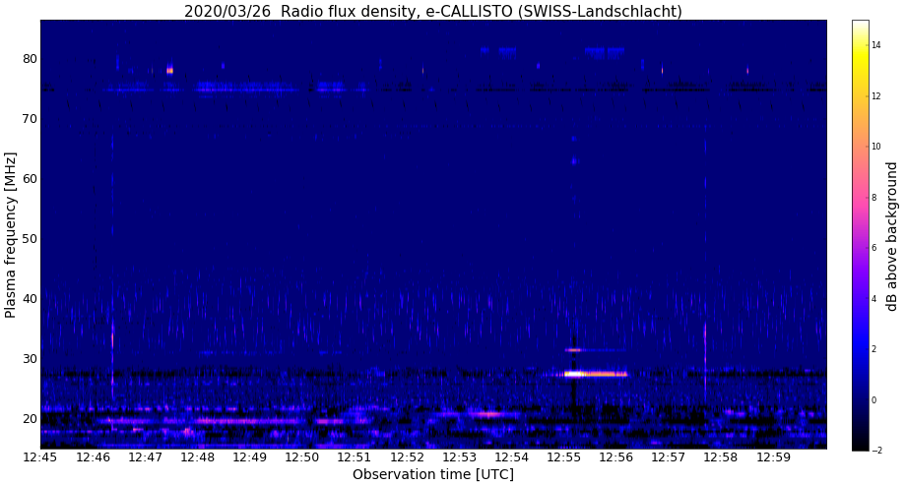
Task: Click the 'Plasma frequency [MHz]' axis label
Action: pos(10,235)
